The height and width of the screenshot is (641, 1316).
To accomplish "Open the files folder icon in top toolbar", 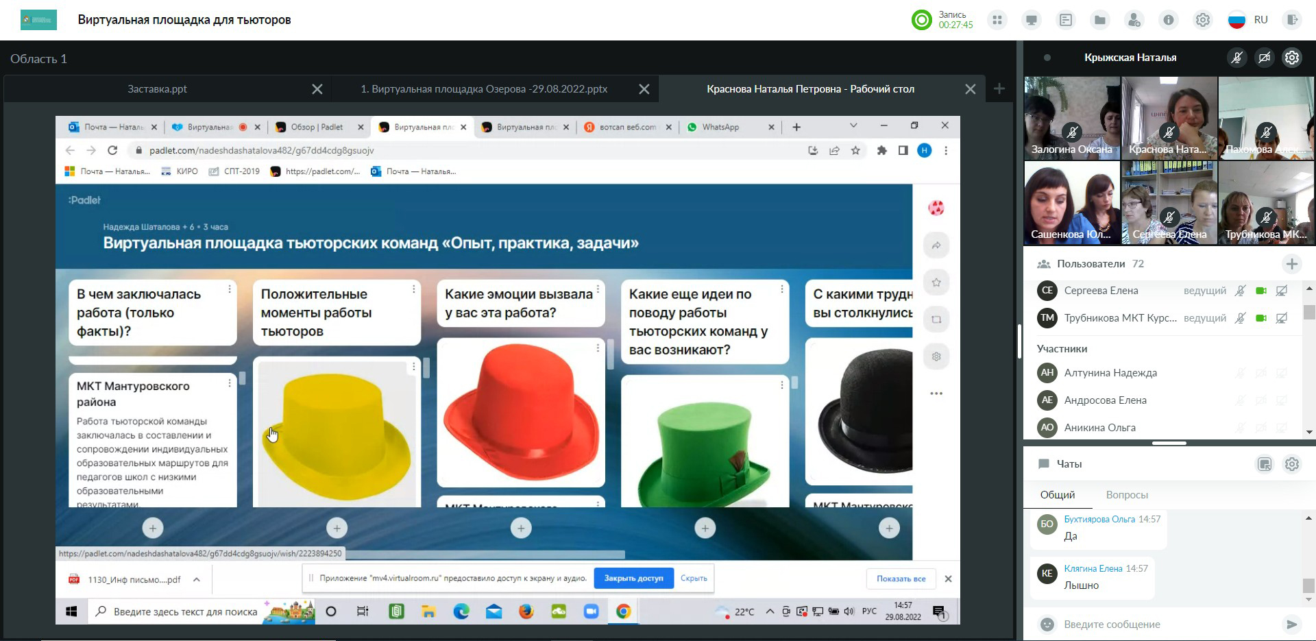I will point(1100,20).
